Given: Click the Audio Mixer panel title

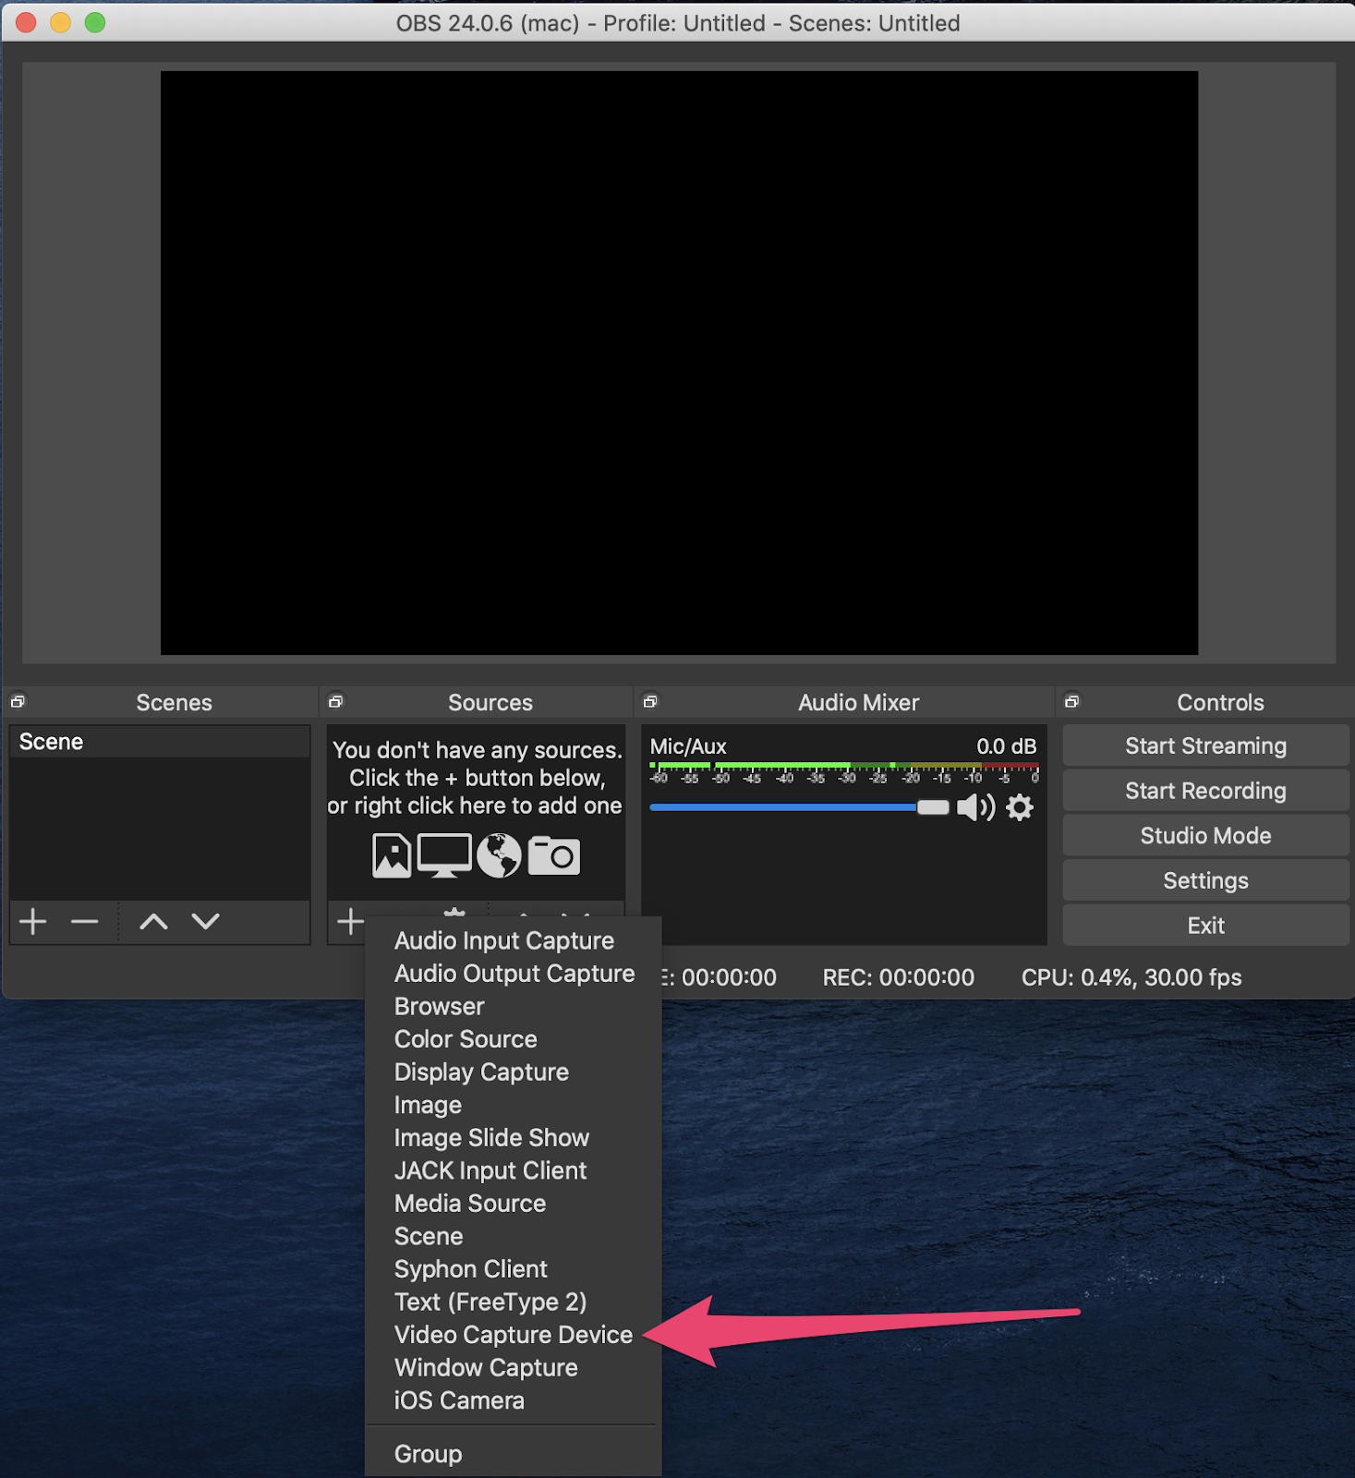Looking at the screenshot, I should coord(858,702).
